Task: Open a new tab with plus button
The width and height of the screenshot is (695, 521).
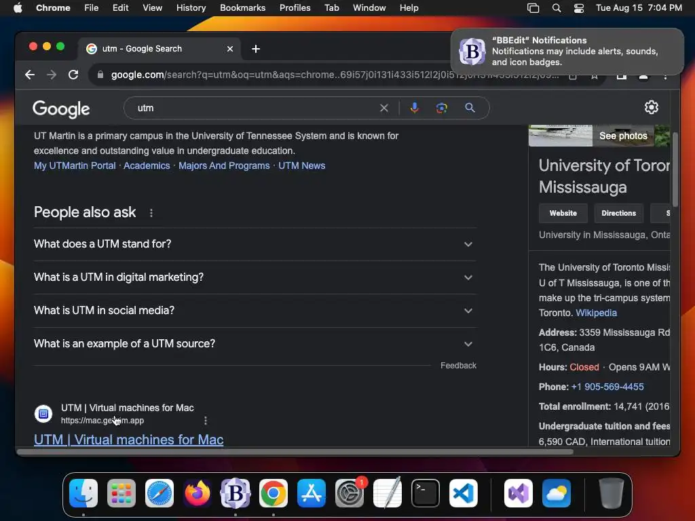Action: click(256, 49)
